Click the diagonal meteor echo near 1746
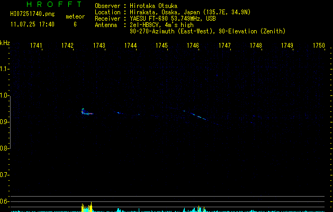The width and height of the screenshot is (333, 212). 195,115
